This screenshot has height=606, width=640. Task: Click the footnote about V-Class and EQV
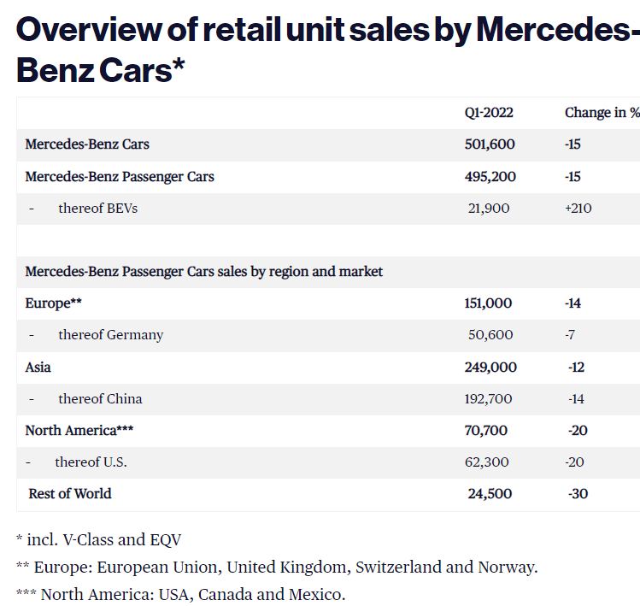click(98, 539)
